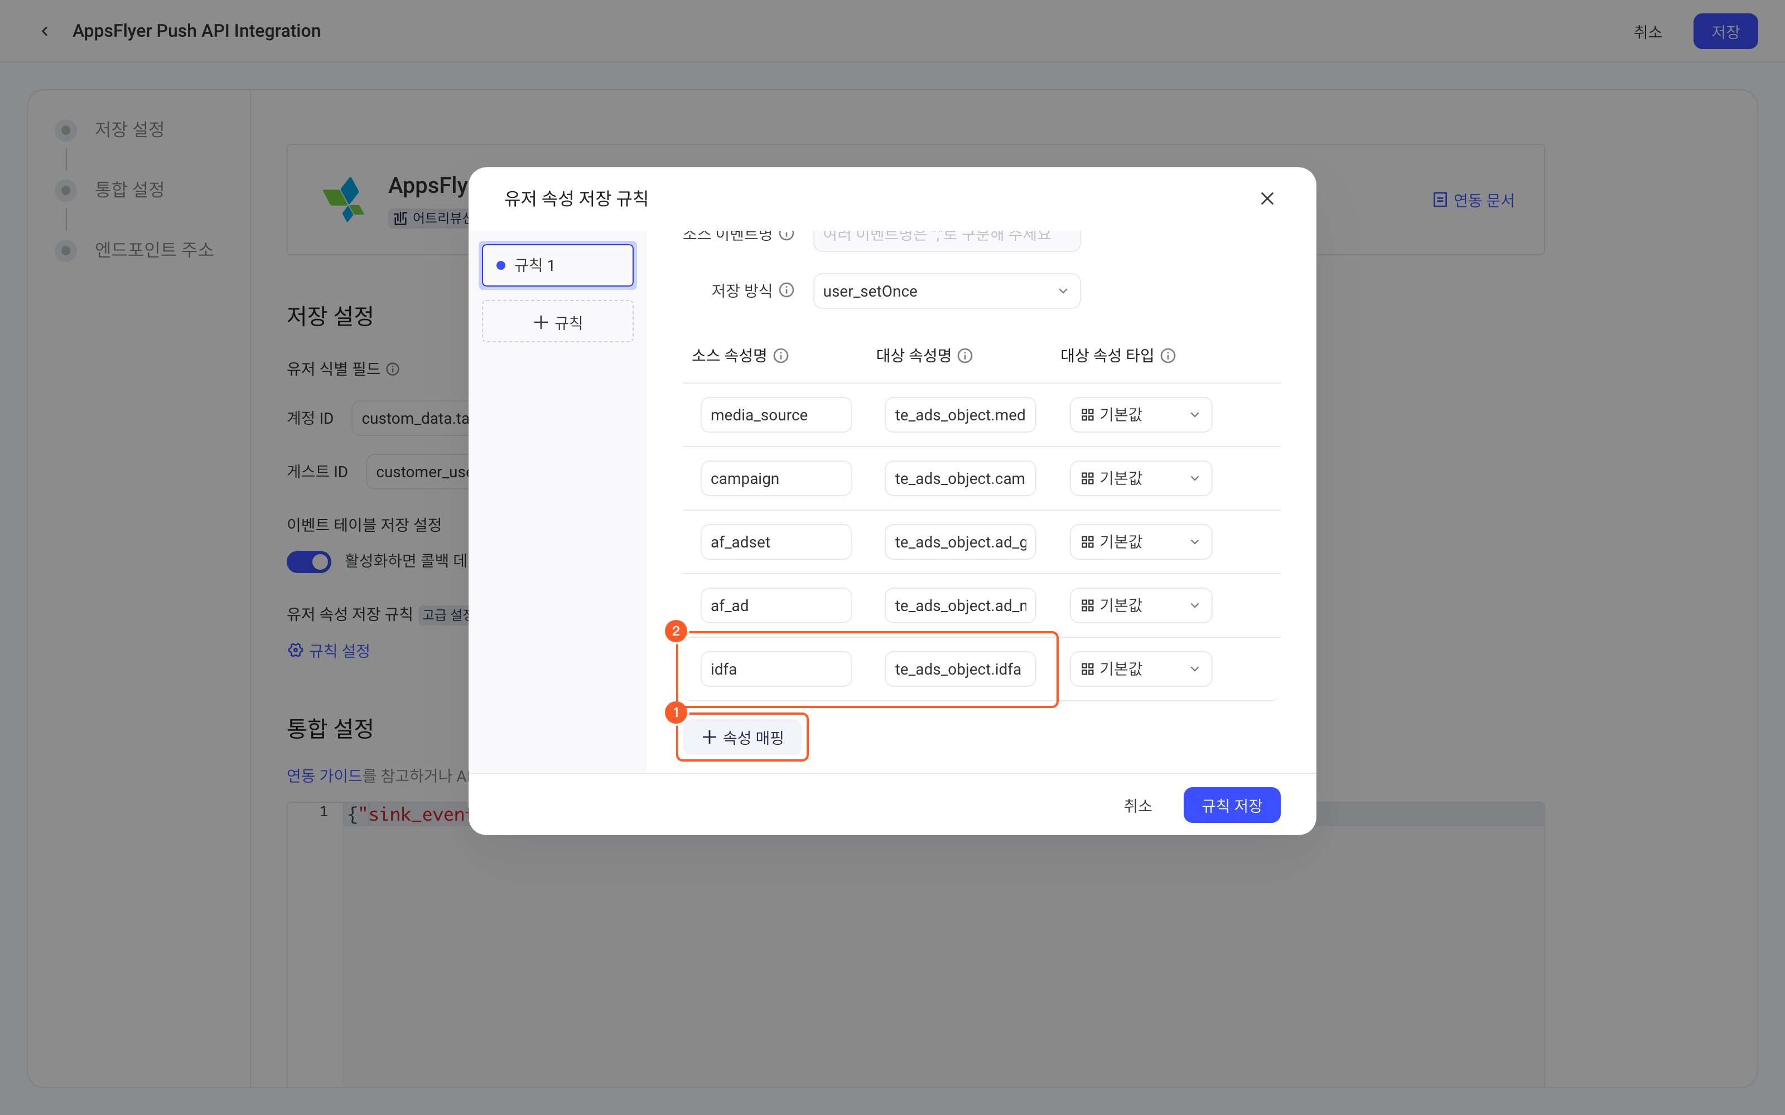The image size is (1785, 1115).
Task: Toggle the 이벤트 테이블 저장 설정 switch
Action: pyautogui.click(x=309, y=561)
